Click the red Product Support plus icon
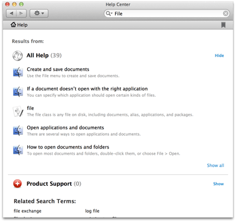236x222 pixels. [x=17, y=184]
